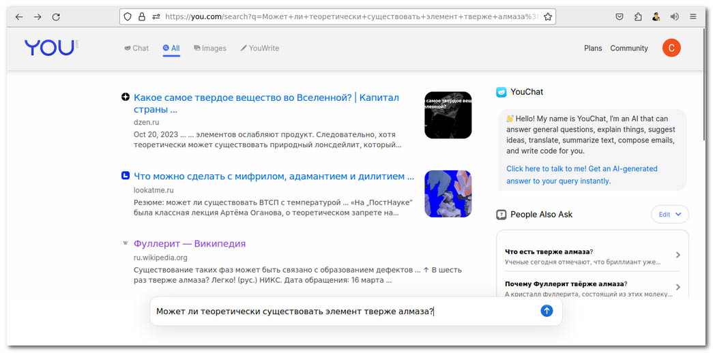Click the 'Существование таких фаз' snippet
This screenshot has width=713, height=353.
pyautogui.click(x=298, y=275)
